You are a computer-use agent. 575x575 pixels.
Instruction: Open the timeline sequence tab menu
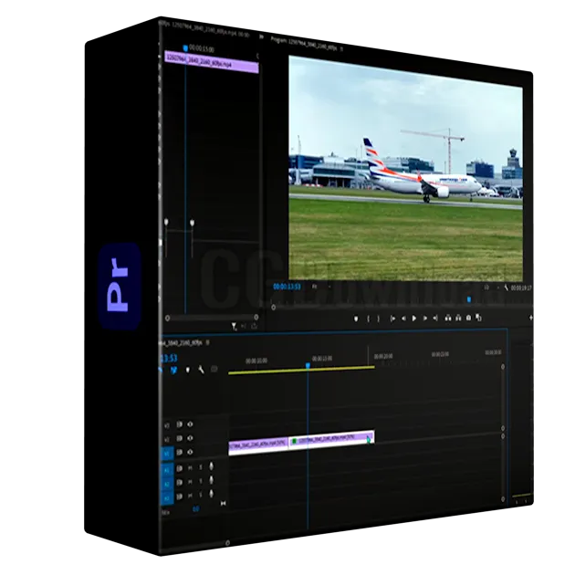tap(207, 342)
